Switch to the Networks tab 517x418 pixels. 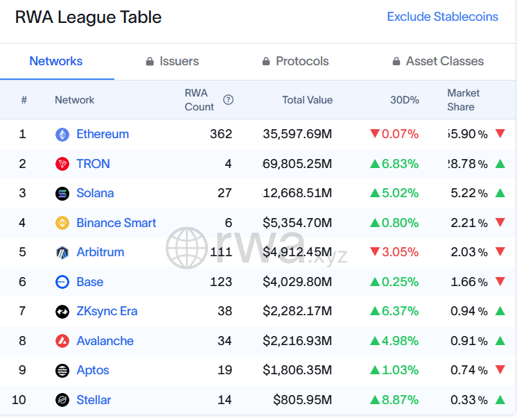coord(56,61)
